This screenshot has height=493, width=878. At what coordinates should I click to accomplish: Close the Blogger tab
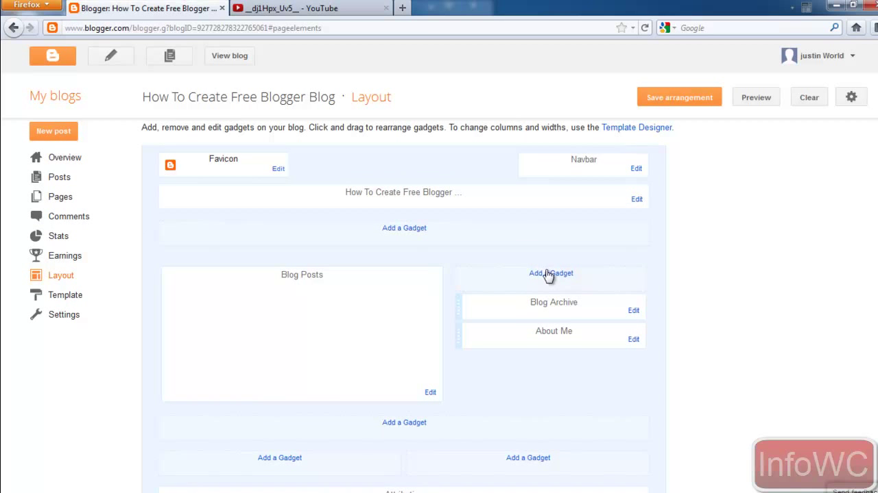pos(222,8)
